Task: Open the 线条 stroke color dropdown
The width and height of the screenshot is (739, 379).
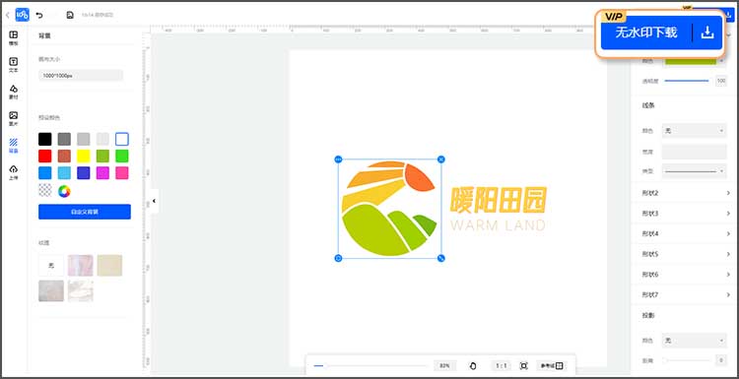Action: 694,131
